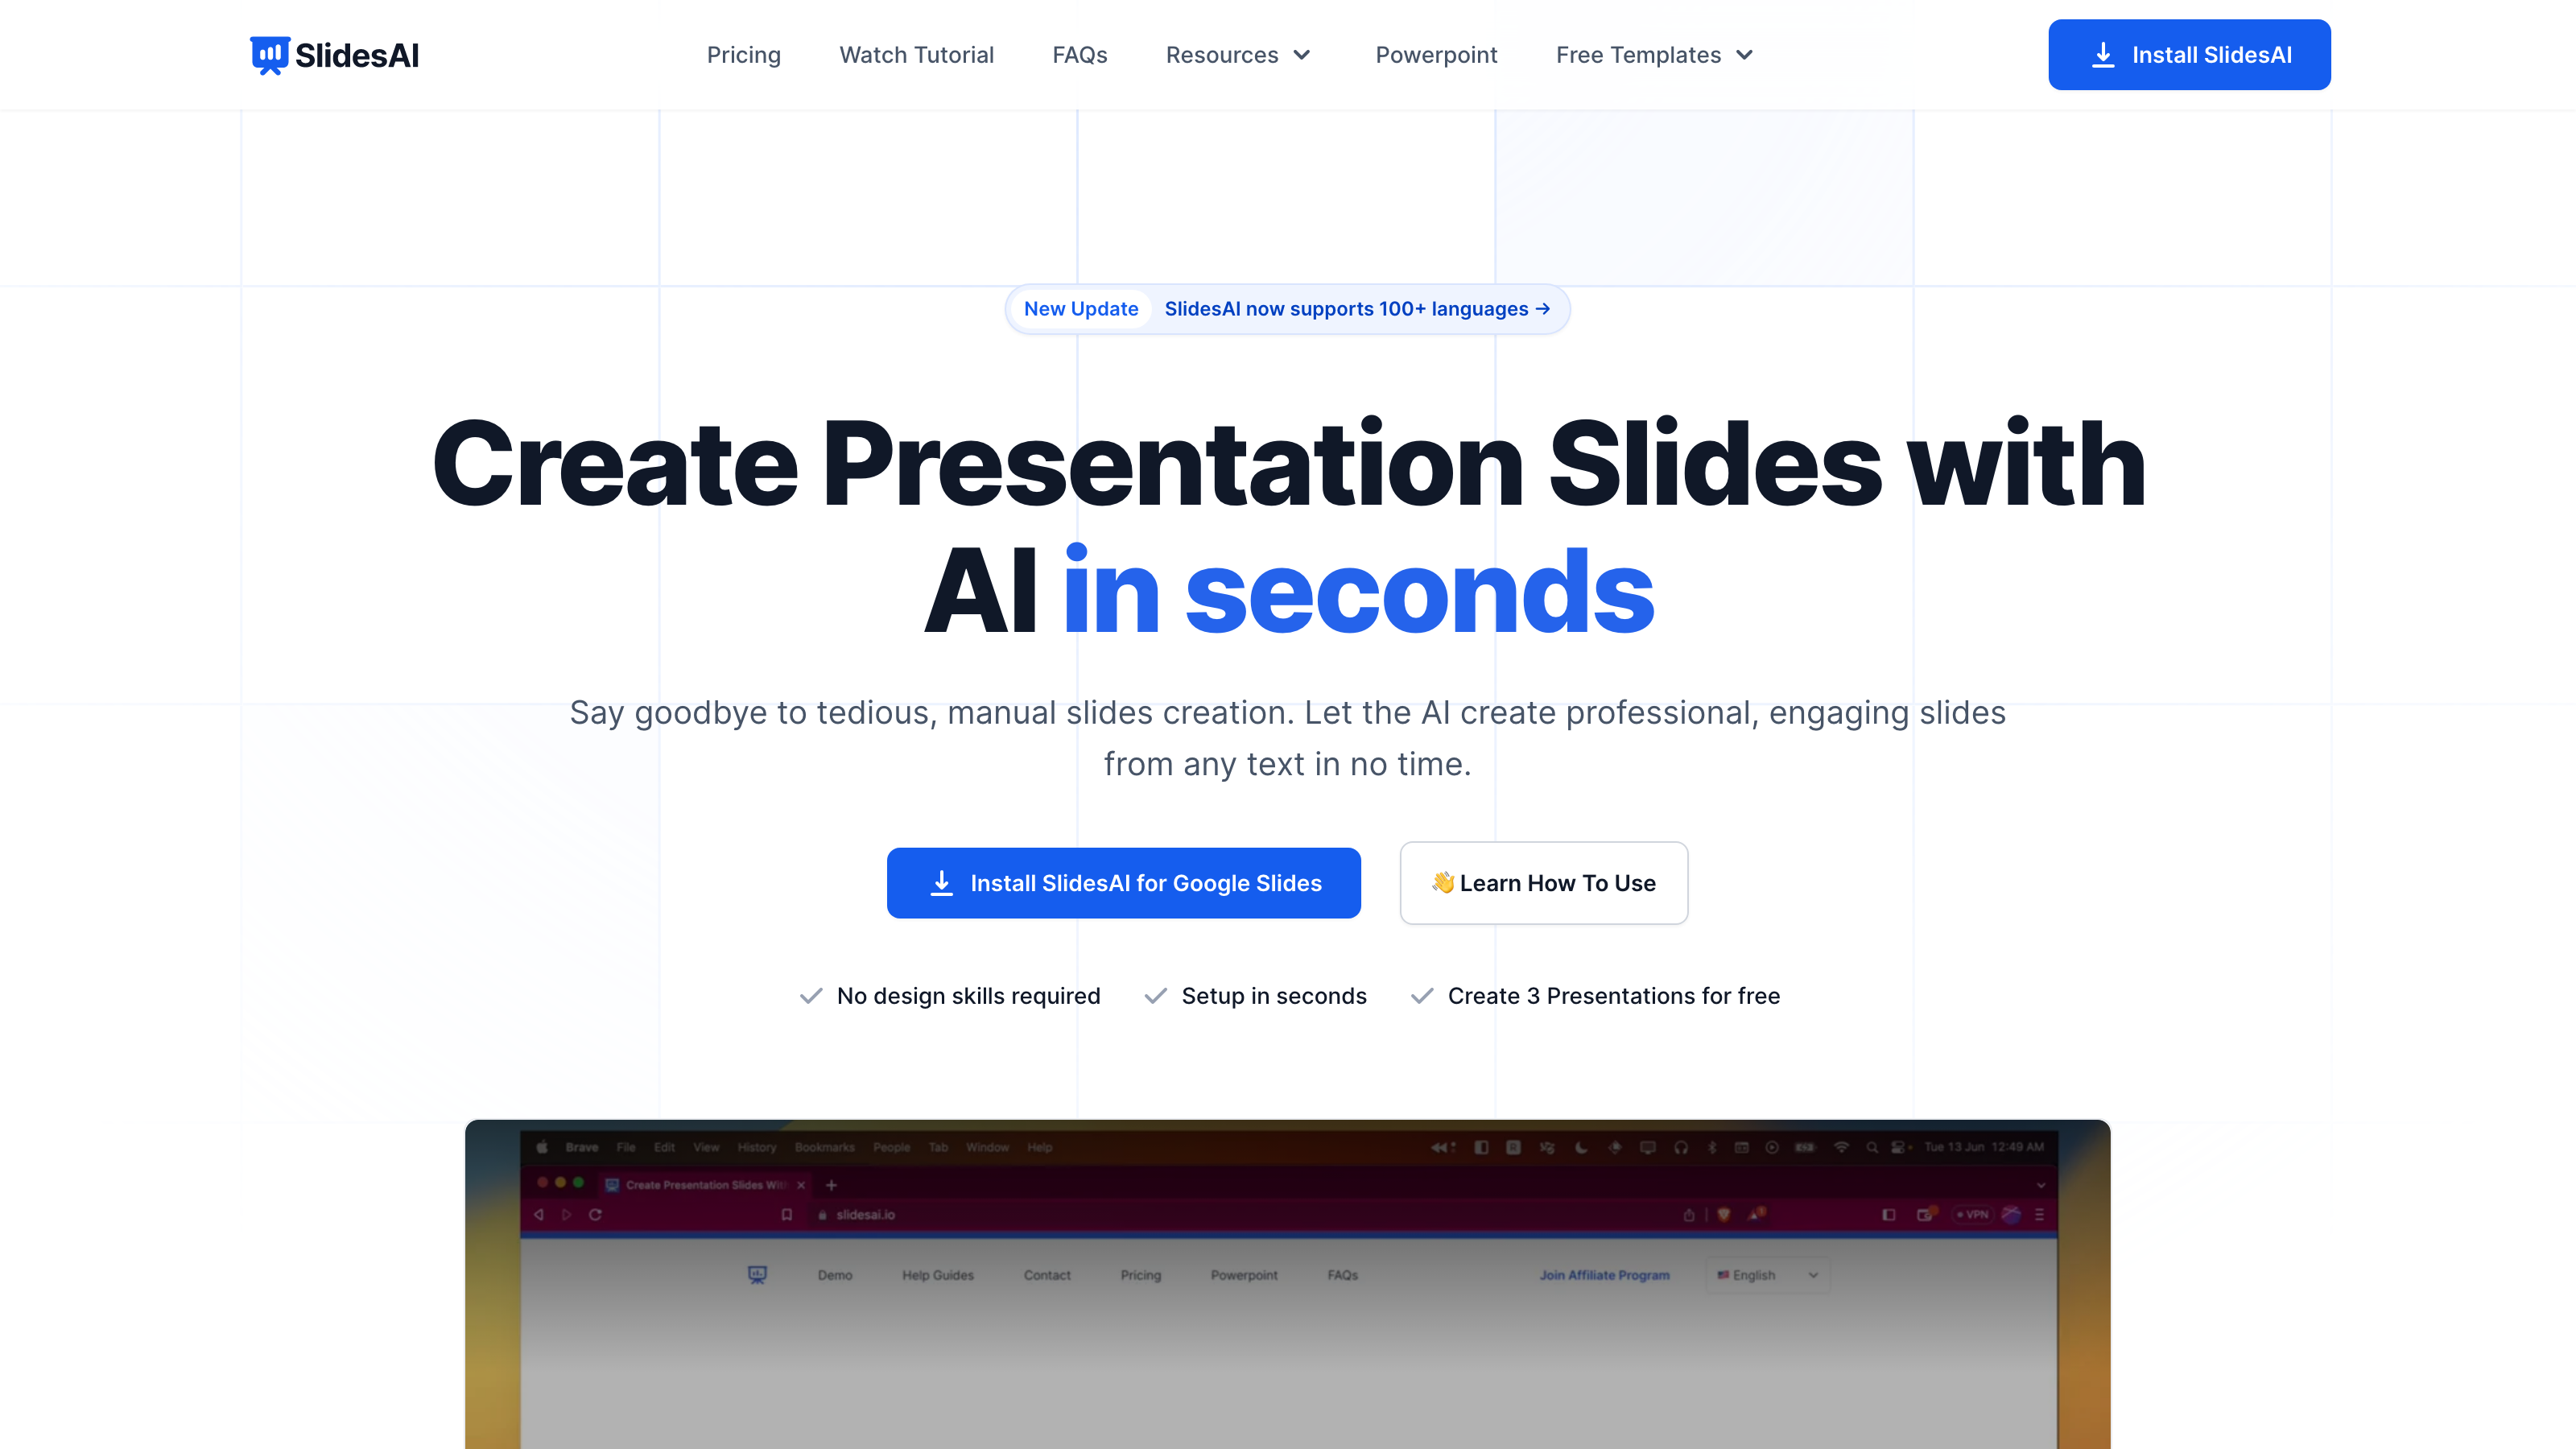Click the Learn How To Use button
This screenshot has height=1449, width=2576.
click(x=1542, y=883)
